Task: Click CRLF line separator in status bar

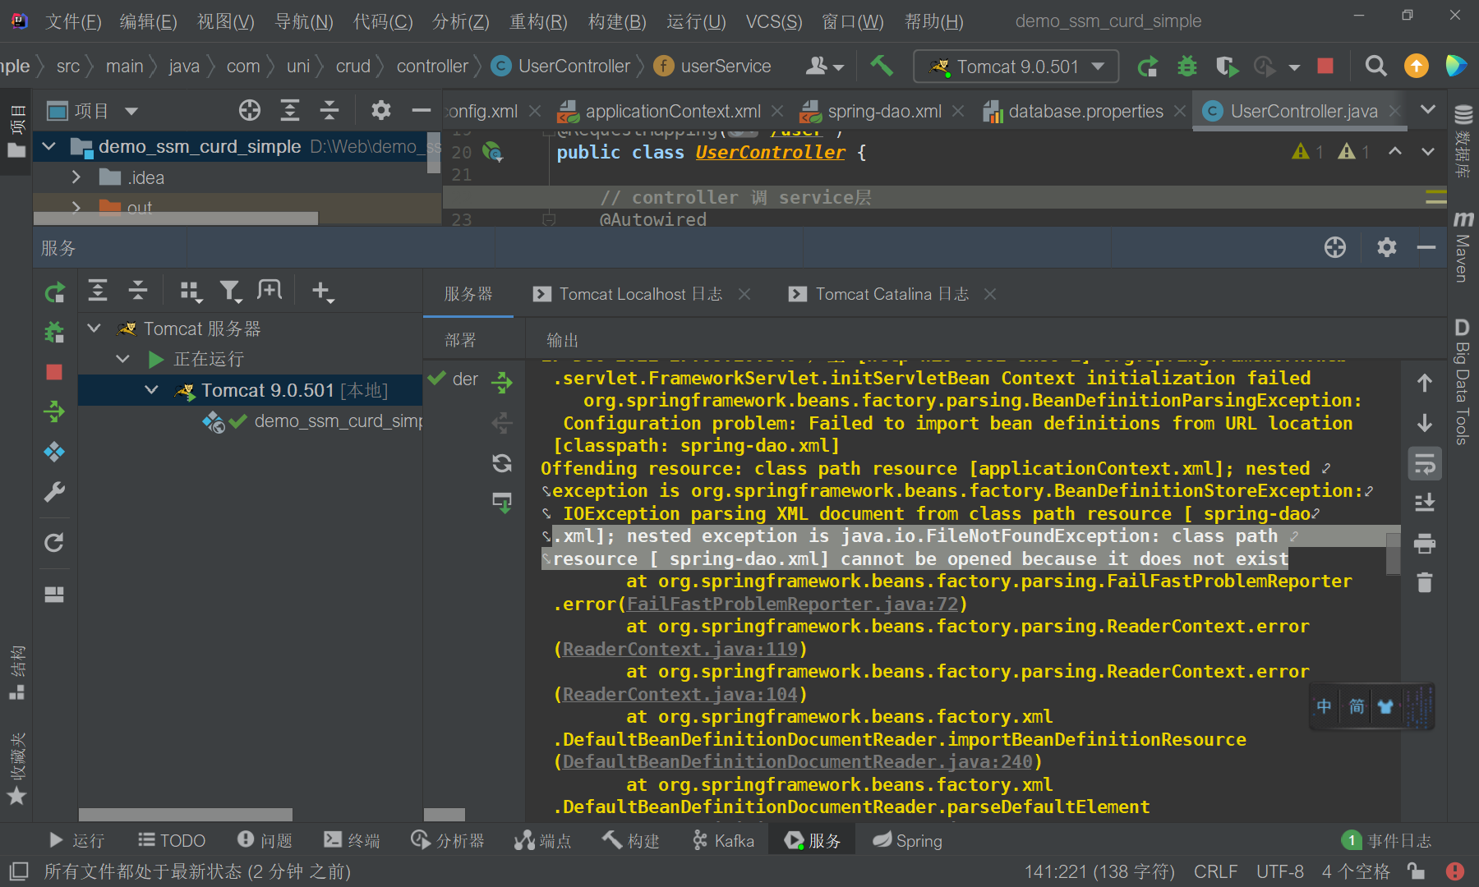Action: coord(1215,871)
